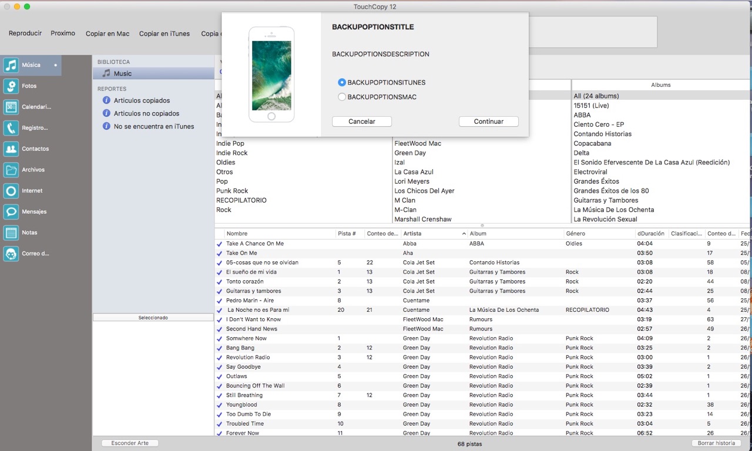The width and height of the screenshot is (752, 451).
Task: Select genre Punk Rock
Action: coord(232,191)
